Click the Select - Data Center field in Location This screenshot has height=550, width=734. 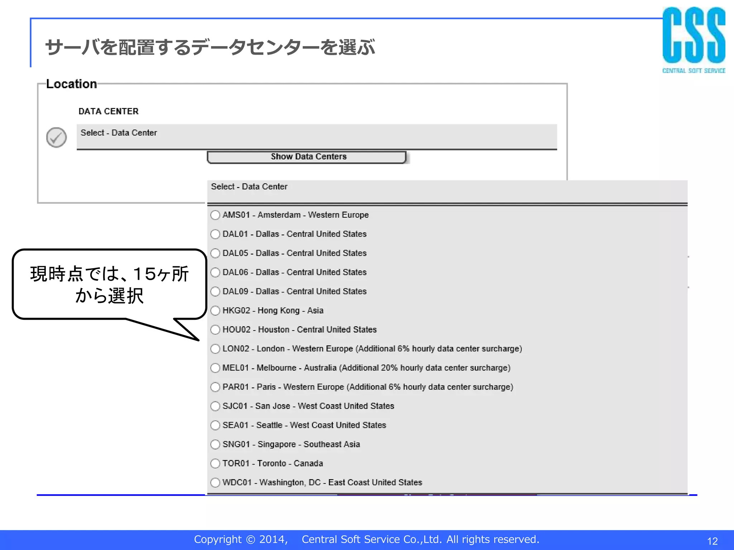[x=317, y=137]
